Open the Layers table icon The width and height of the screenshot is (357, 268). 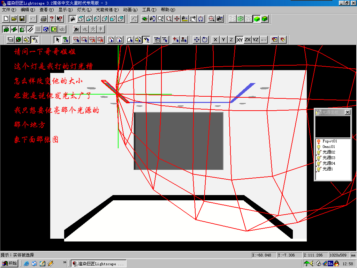10,40
